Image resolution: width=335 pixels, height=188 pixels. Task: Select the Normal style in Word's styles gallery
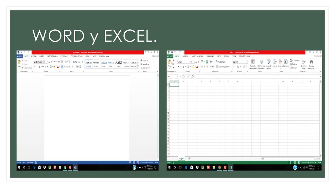click(88, 64)
